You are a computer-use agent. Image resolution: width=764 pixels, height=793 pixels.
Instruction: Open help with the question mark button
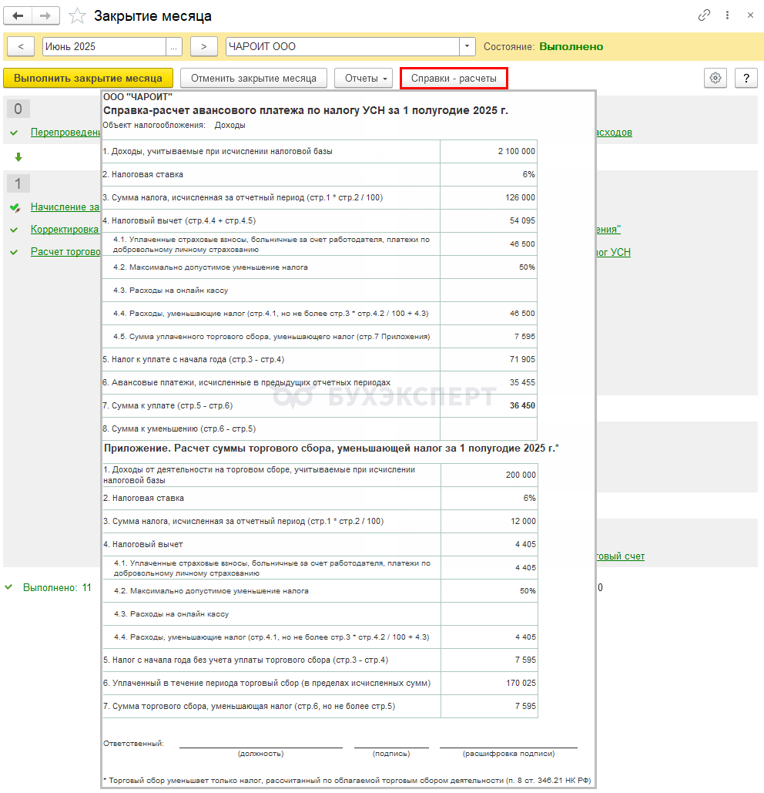(x=746, y=79)
